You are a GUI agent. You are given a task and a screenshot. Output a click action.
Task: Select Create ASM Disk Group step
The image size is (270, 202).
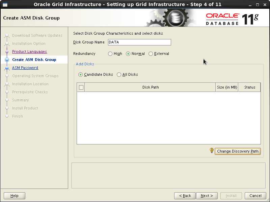(x=34, y=60)
